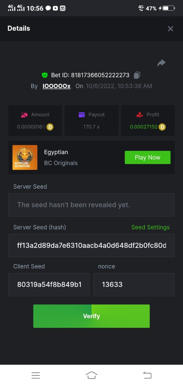Viewport: 183px width, 386px height.
Task: Select the Client Seed field
Action: click(x=49, y=285)
